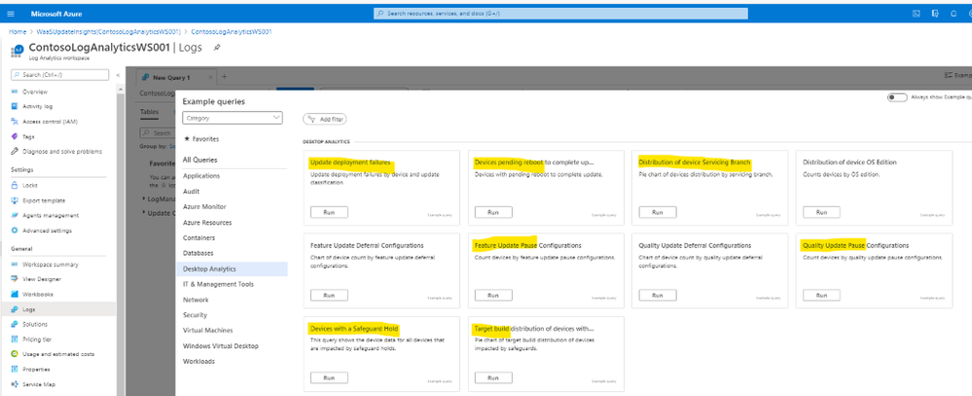Screen dimensions: 972x396
Task: Open Tags in the sidebar
Action: (x=28, y=136)
